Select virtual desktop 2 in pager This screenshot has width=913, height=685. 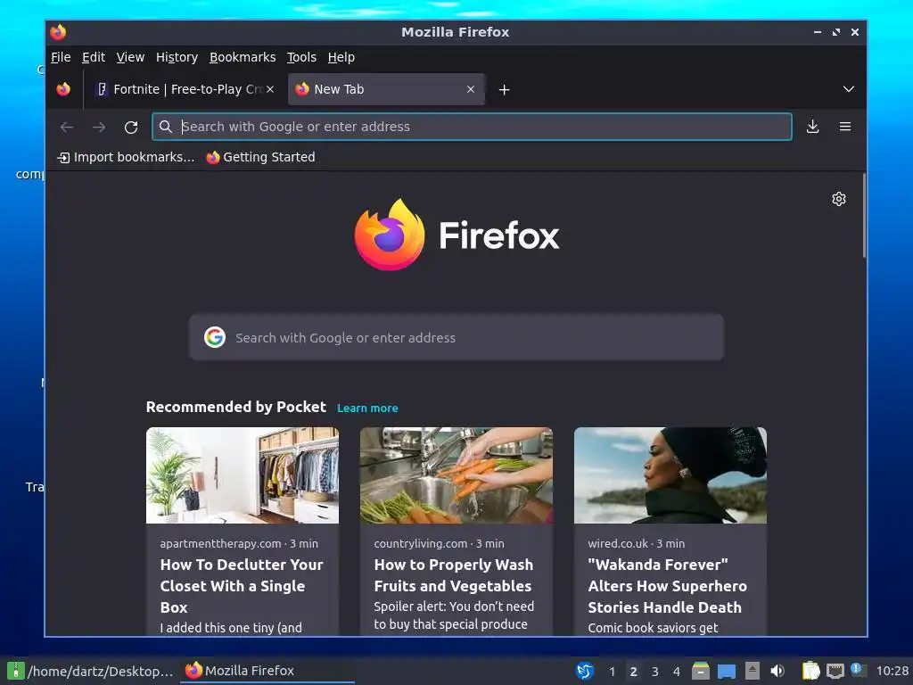pyautogui.click(x=634, y=672)
